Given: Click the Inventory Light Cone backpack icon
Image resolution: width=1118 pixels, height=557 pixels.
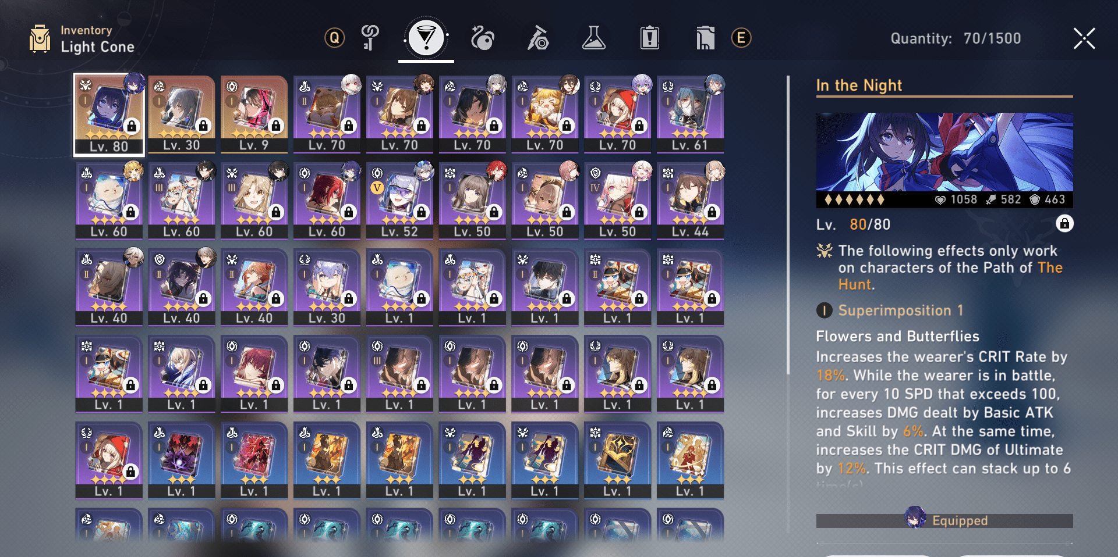Looking at the screenshot, I should [x=40, y=39].
